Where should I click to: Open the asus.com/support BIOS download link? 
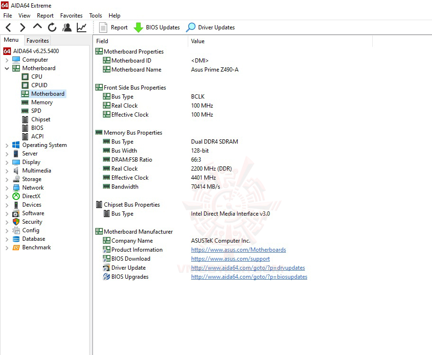point(230,259)
